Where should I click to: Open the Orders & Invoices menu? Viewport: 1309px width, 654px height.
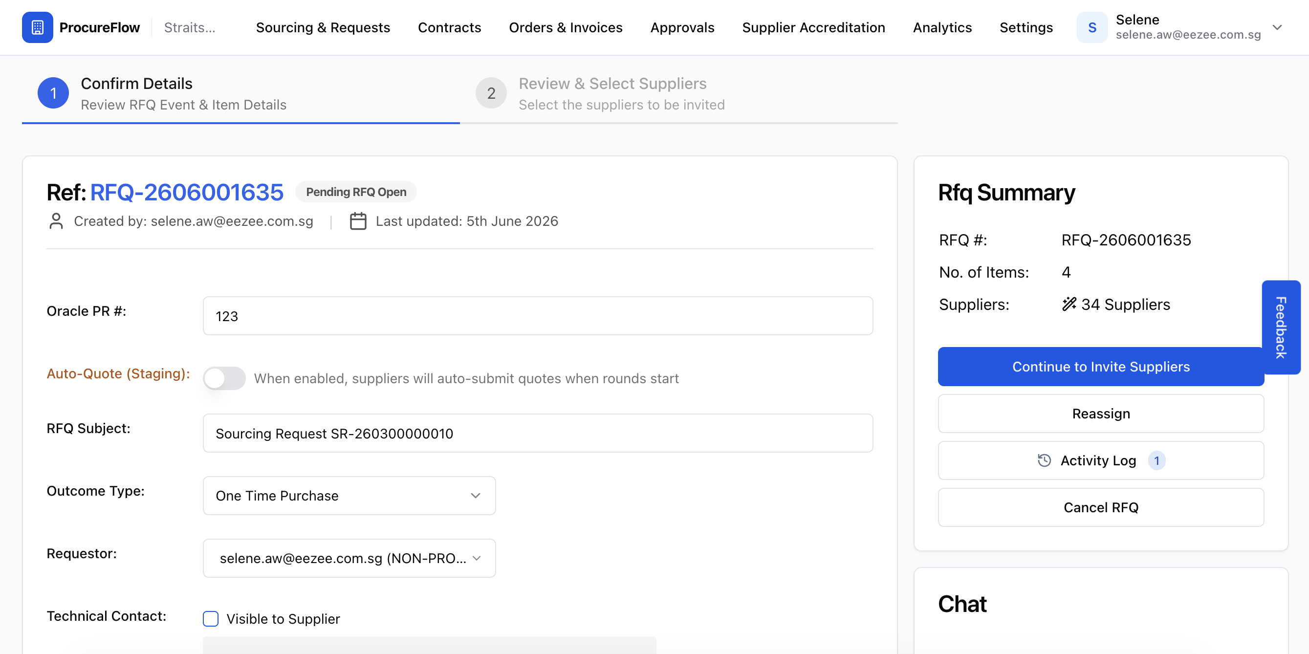coord(566,27)
